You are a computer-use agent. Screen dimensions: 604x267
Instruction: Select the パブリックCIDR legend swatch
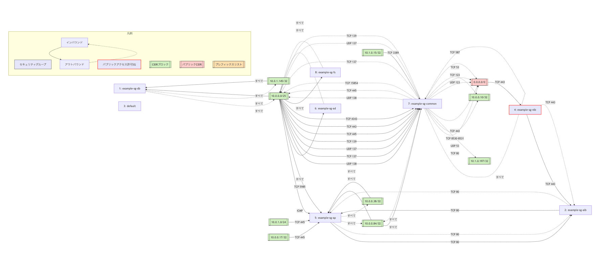point(192,64)
